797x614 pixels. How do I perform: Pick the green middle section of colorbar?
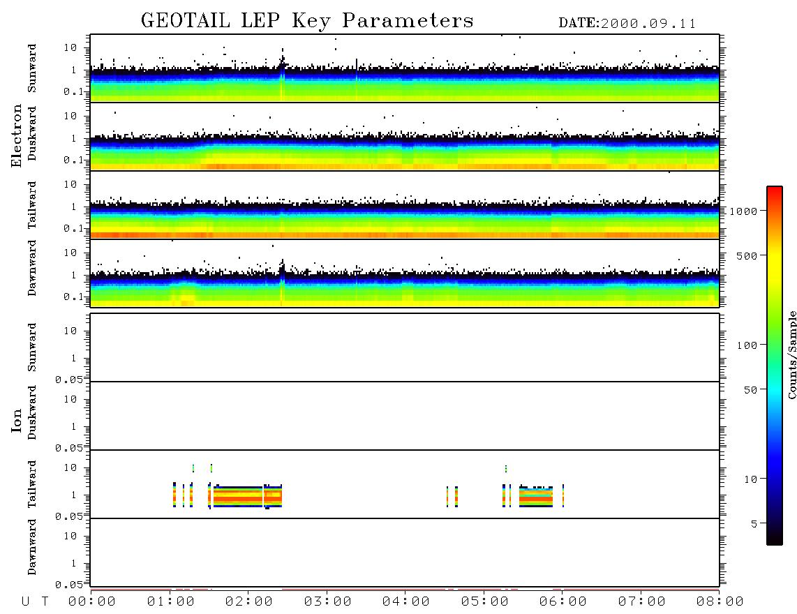[775, 331]
